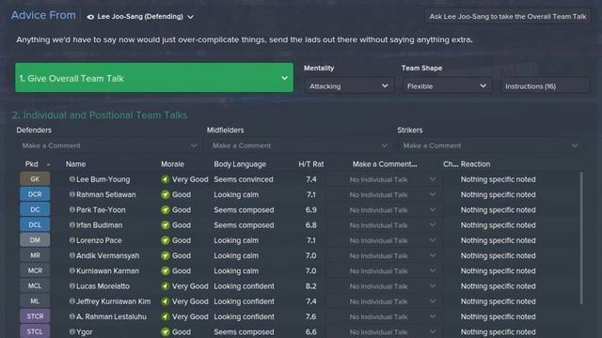Click Rahman Setiawan's Good morale icon
The height and width of the screenshot is (338, 602).
tap(166, 194)
